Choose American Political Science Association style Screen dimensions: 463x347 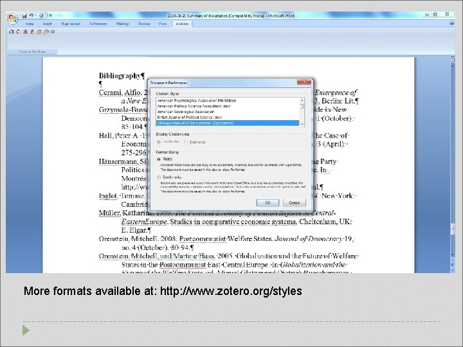[228, 106]
